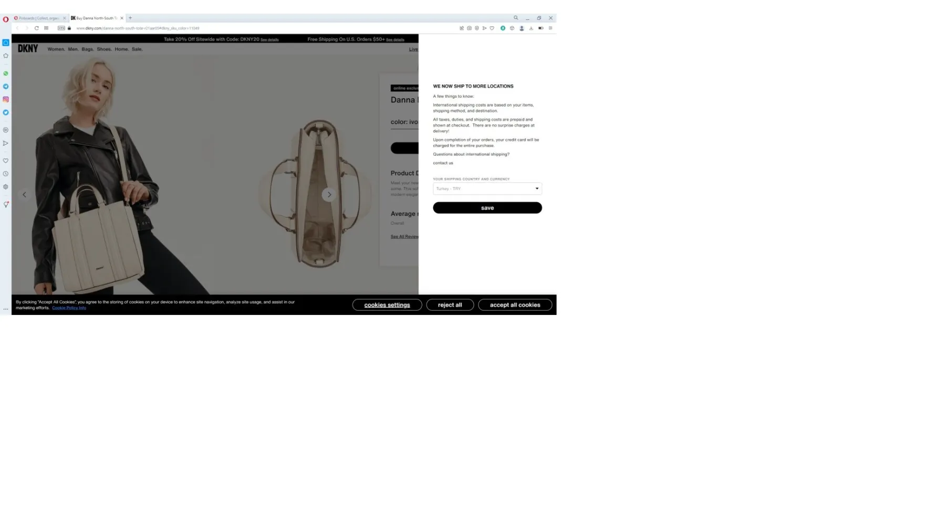Reload the current page

click(36, 28)
